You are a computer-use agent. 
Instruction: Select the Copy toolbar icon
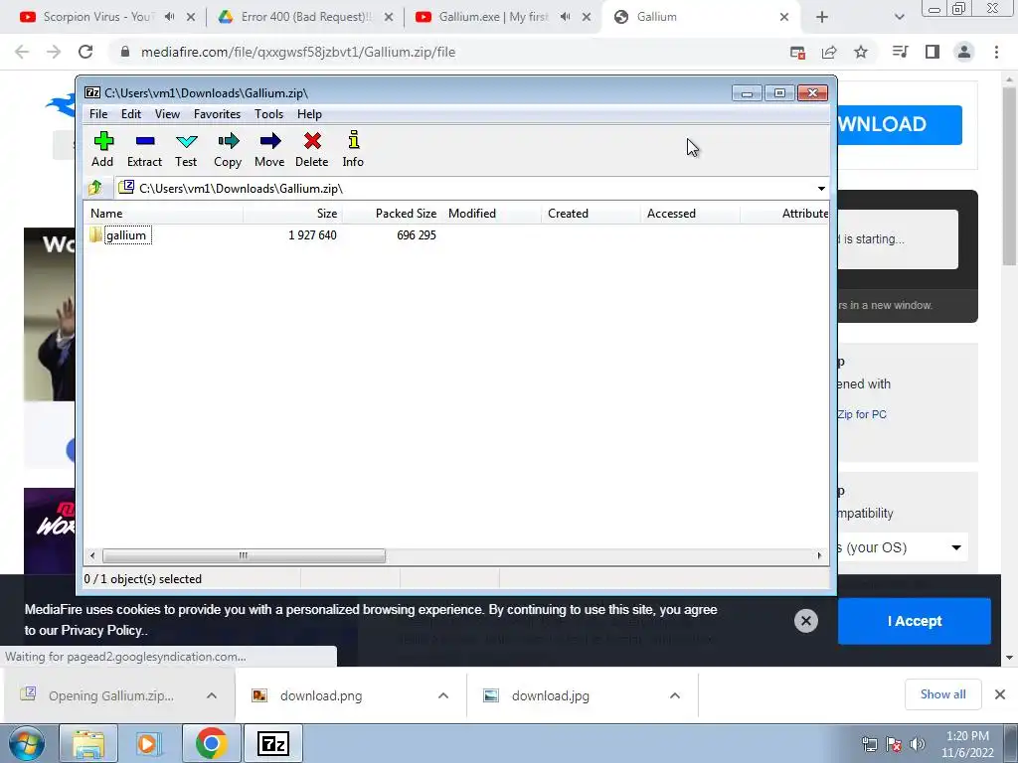(x=228, y=149)
